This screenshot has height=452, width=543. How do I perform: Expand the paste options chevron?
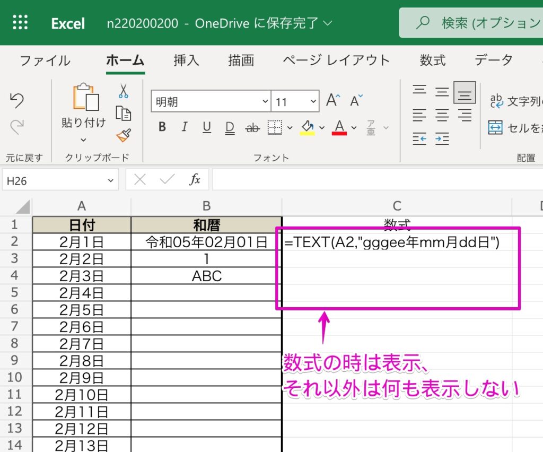[83, 140]
